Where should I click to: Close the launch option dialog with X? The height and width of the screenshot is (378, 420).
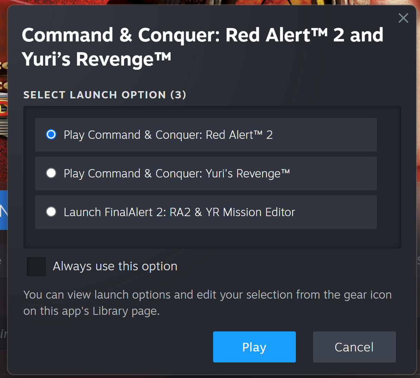tap(403, 18)
